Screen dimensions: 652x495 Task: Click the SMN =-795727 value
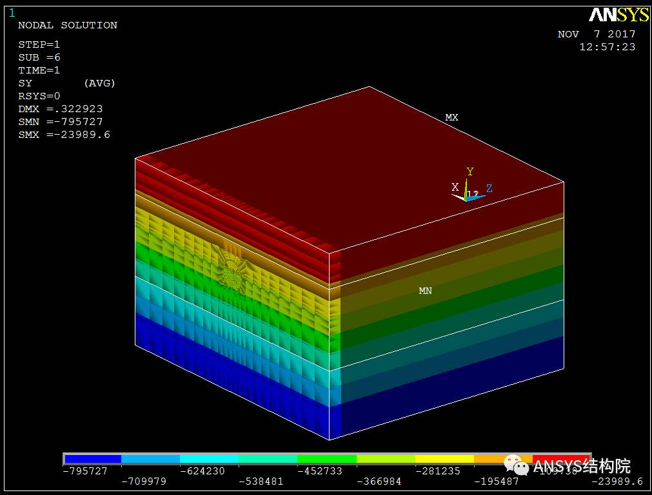(x=60, y=121)
